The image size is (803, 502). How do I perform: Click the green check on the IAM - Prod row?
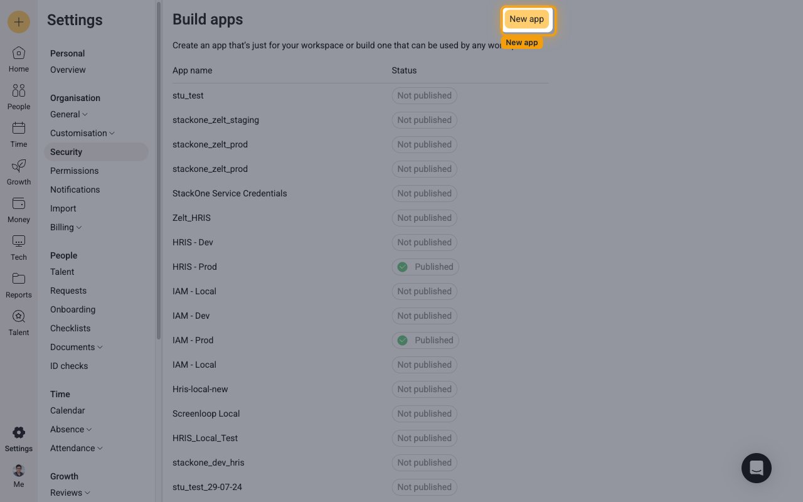[403, 340]
